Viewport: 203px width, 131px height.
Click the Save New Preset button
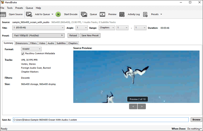pyautogui.click(x=90, y=35)
